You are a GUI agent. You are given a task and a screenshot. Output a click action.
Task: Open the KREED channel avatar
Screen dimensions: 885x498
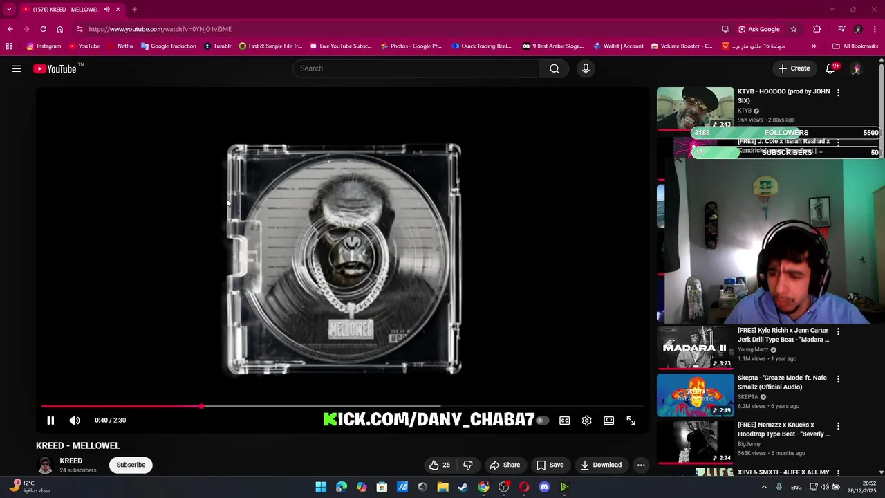click(45, 465)
